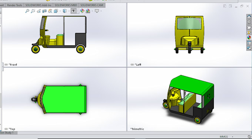Expand the Hide/Show Items dropdown arrow
This screenshot has height=139, width=252.
click(x=78, y=11)
